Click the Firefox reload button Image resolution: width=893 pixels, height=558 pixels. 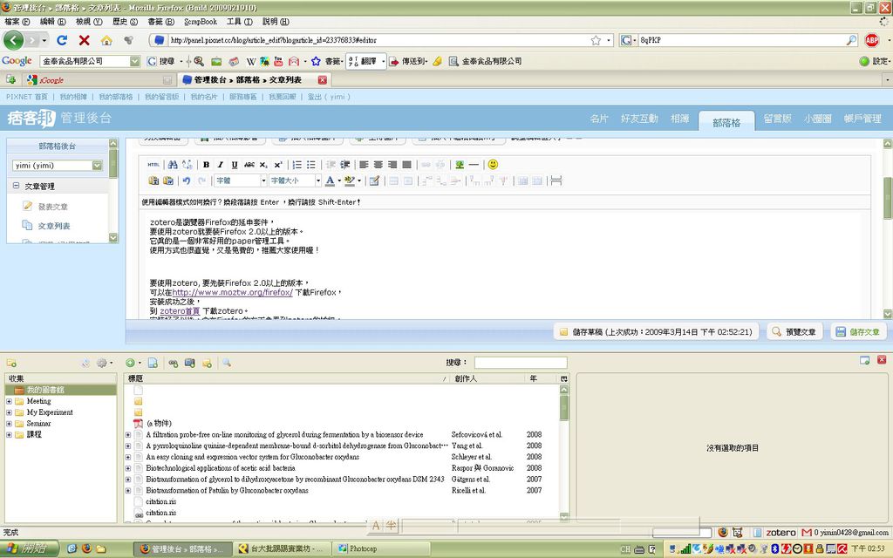[62, 40]
